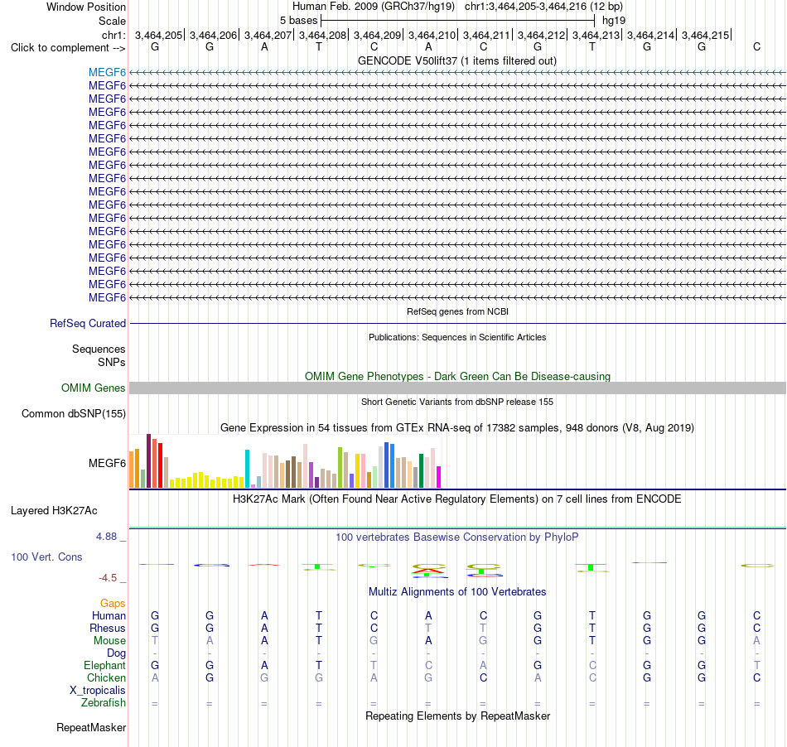This screenshot has width=787, height=747.
Task: Select the Common dbSNP(155) track label
Action: [74, 413]
